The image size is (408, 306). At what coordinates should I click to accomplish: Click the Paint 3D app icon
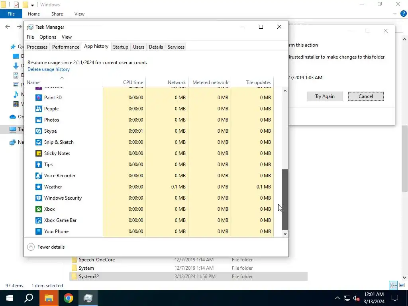[x=39, y=98]
